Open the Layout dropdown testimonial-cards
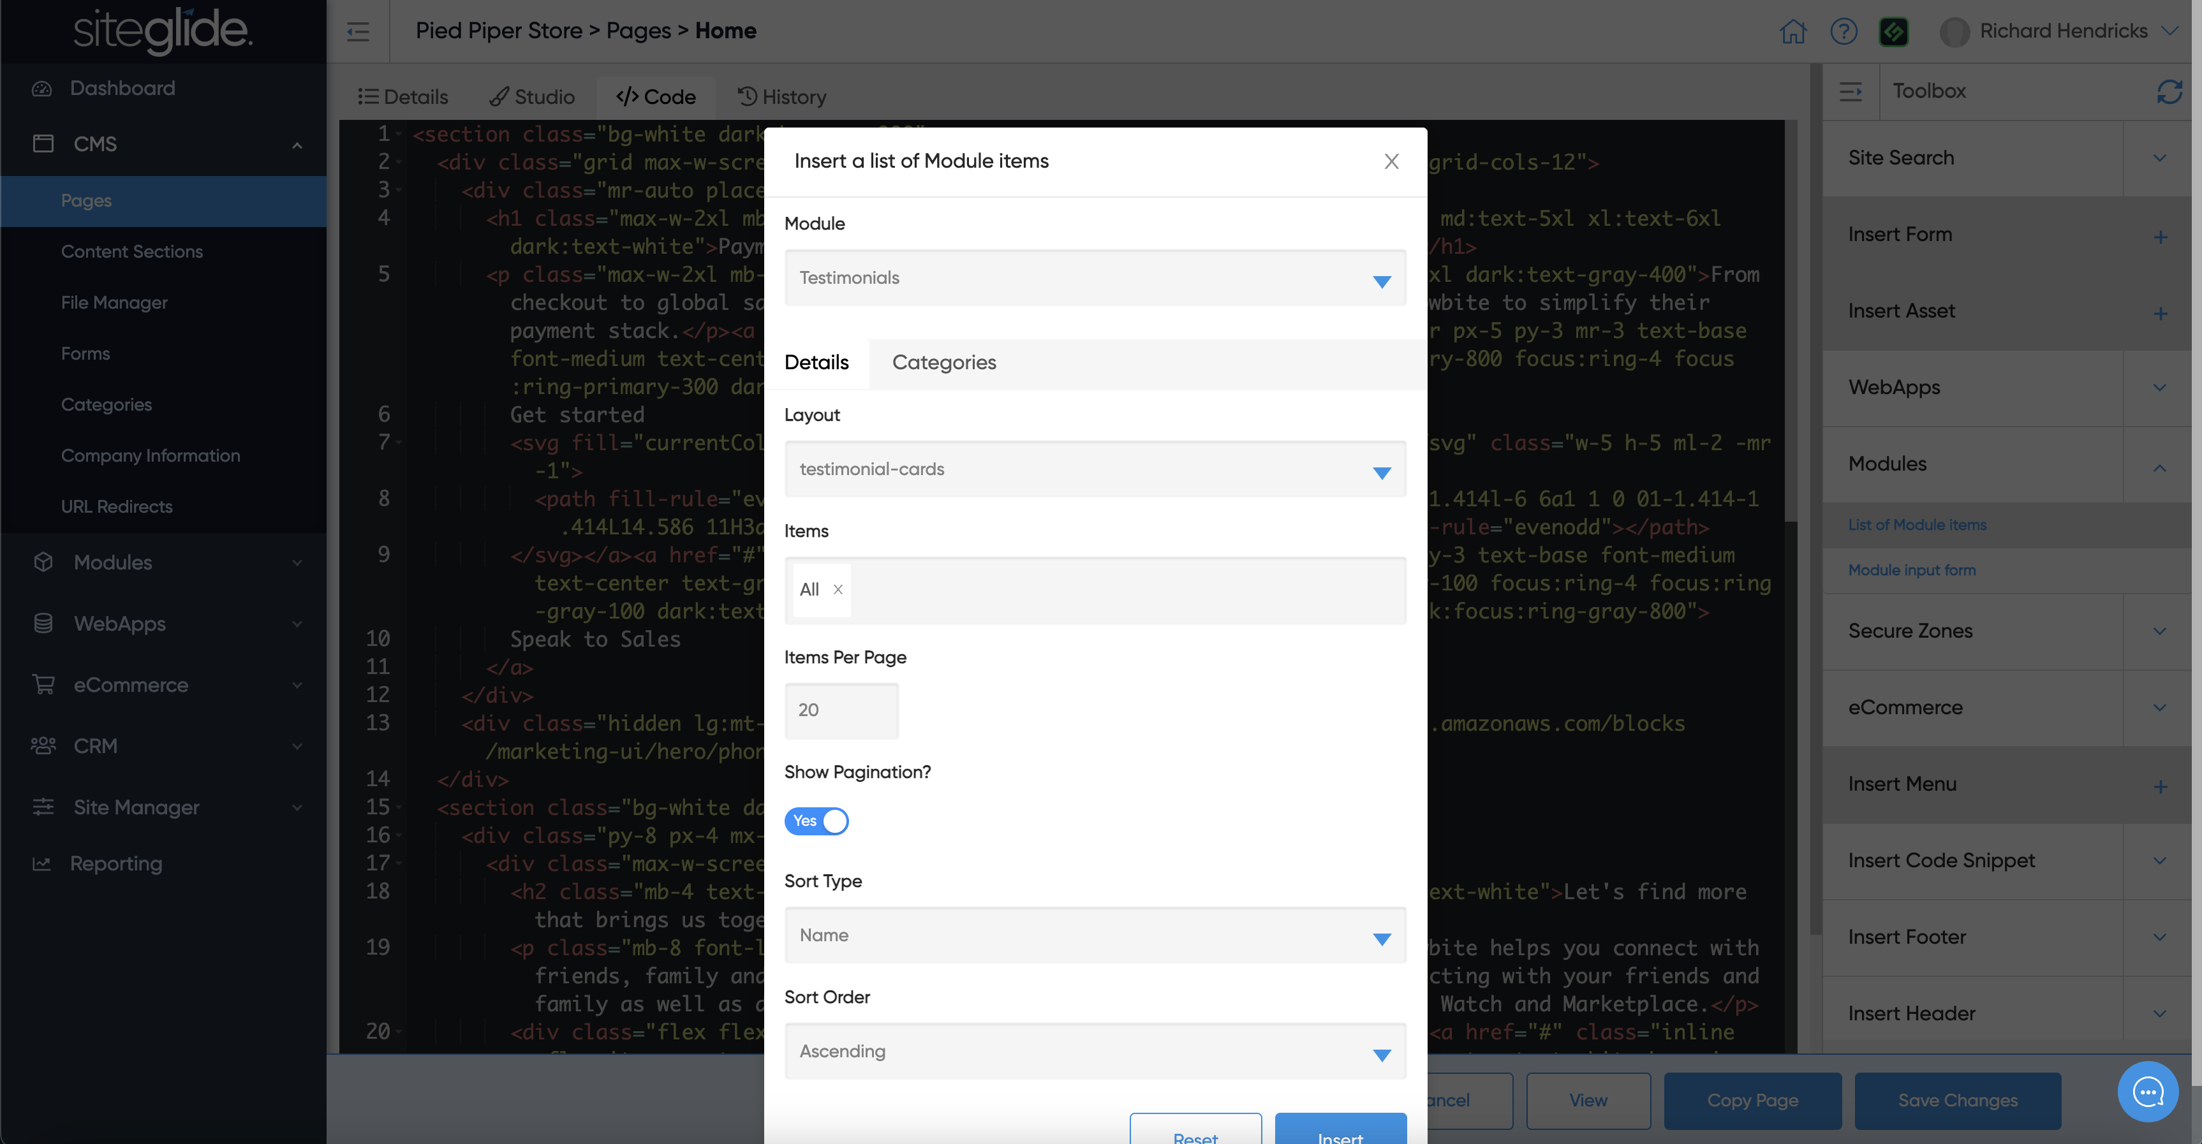The width and height of the screenshot is (2202, 1144). click(1094, 469)
